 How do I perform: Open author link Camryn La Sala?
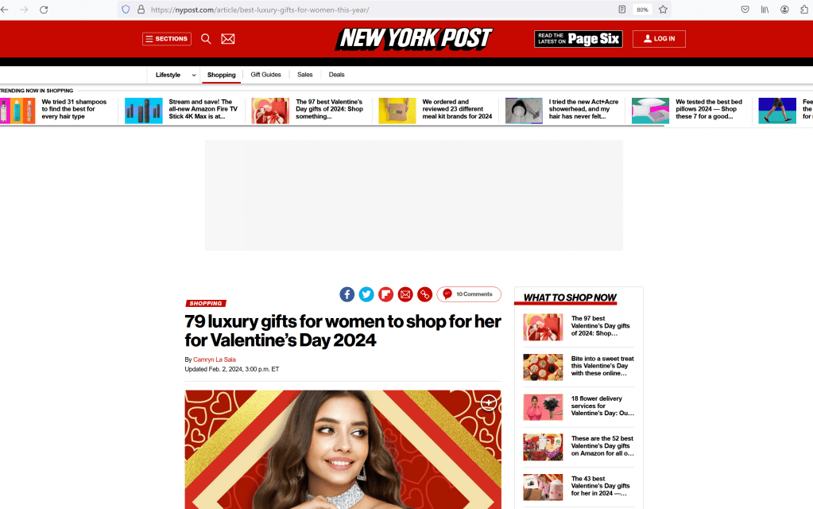pos(214,359)
